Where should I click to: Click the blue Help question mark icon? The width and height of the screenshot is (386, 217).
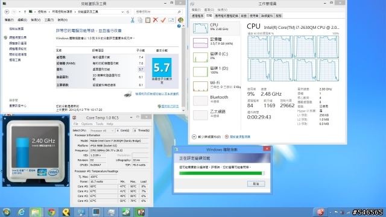coord(179,26)
